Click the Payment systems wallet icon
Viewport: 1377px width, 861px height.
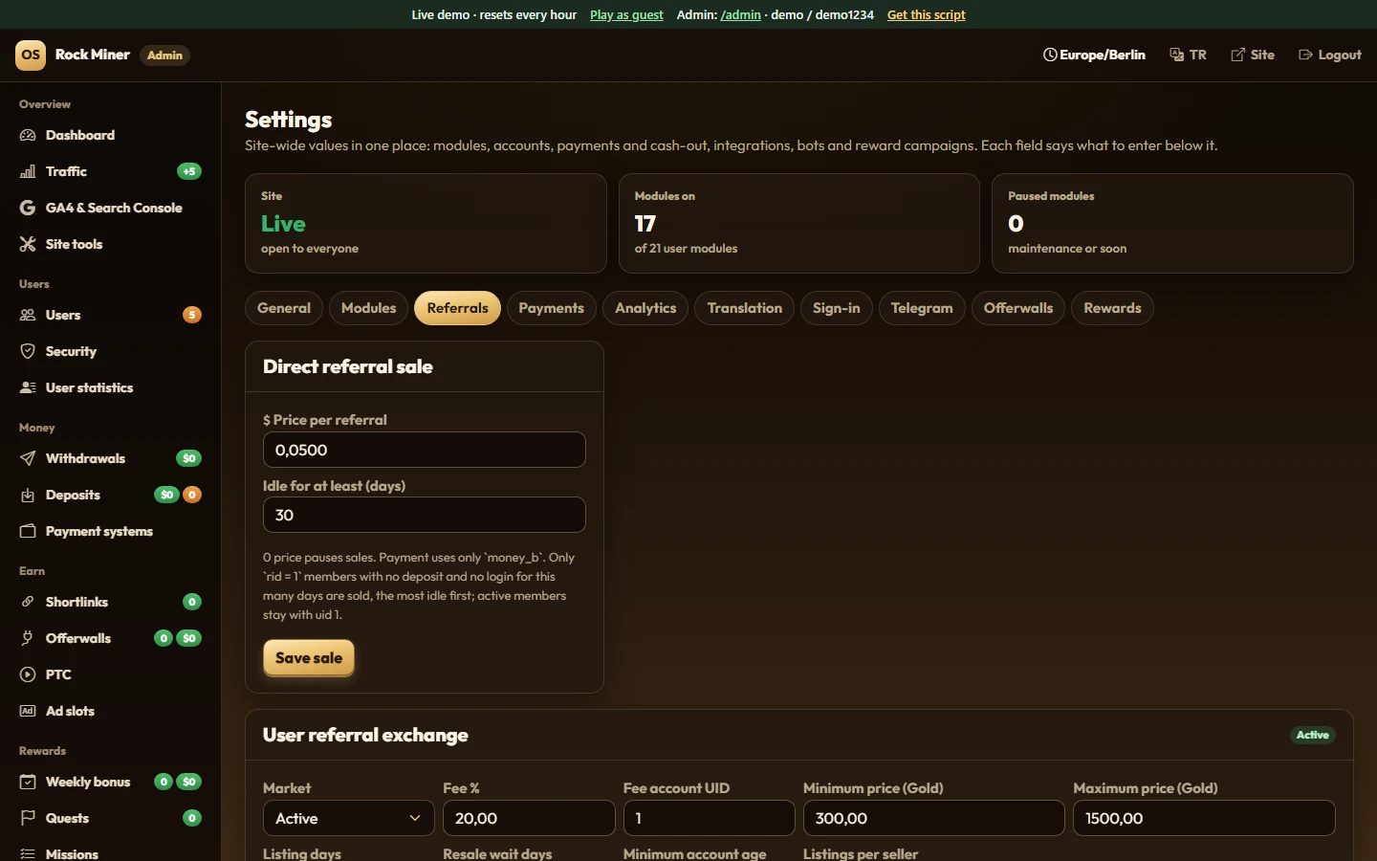(28, 531)
